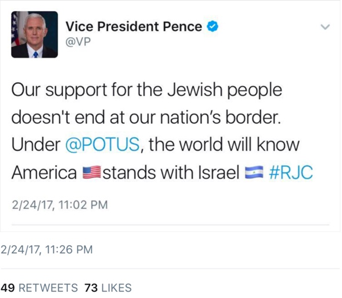Open the #RJC hashtag
Image resolution: width=342 pixels, height=298 pixels.
[x=291, y=173]
